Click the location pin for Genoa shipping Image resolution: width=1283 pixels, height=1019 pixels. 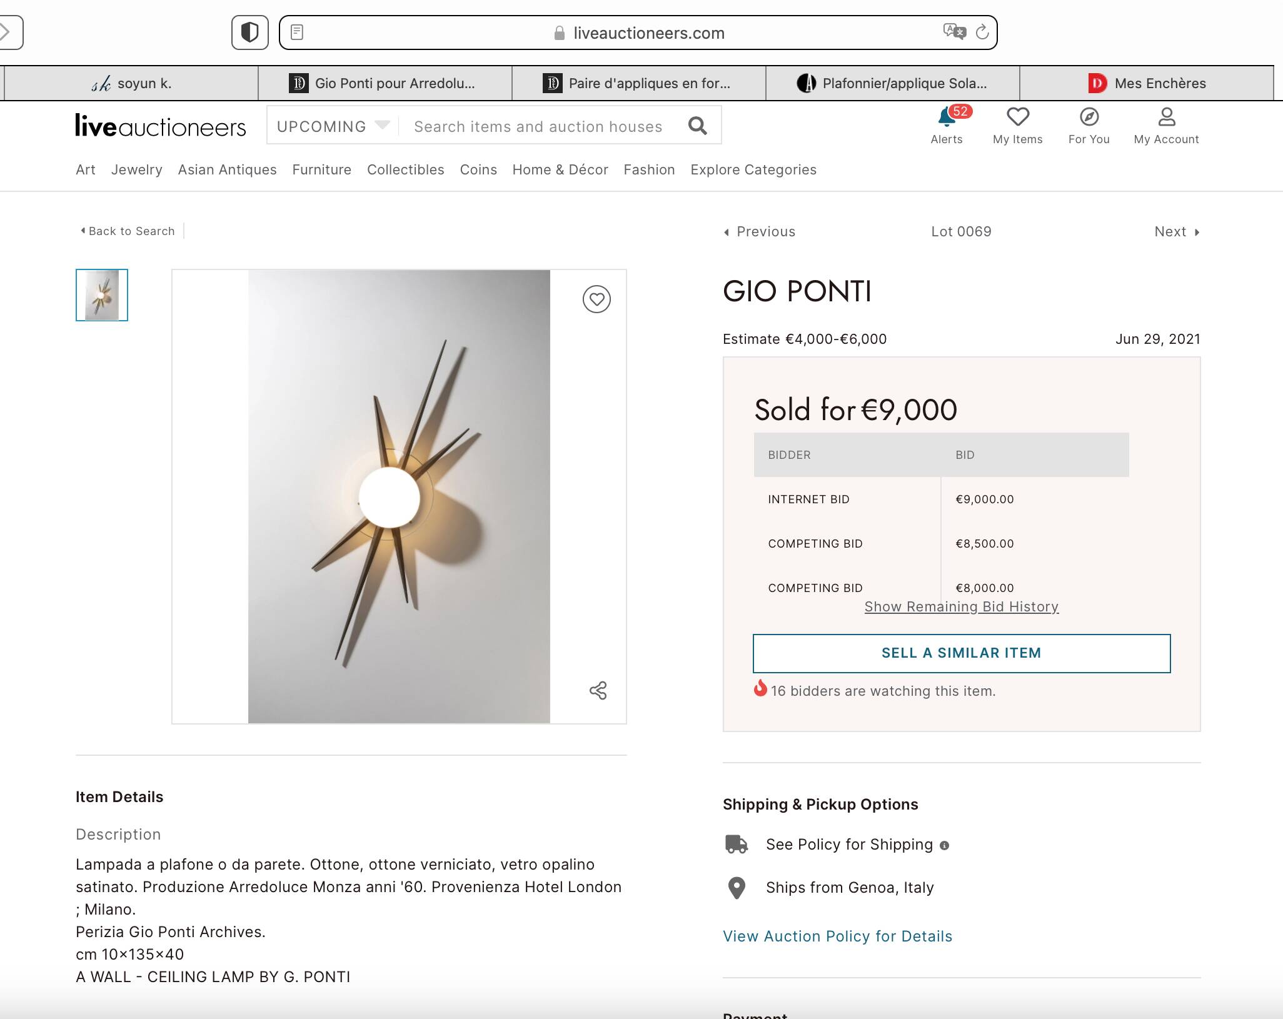click(736, 887)
